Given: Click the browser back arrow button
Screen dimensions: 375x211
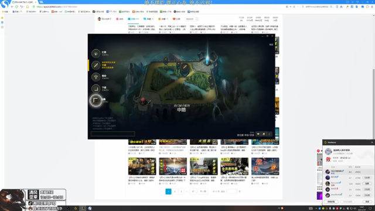Looking at the screenshot, I should pyautogui.click(x=12, y=6).
